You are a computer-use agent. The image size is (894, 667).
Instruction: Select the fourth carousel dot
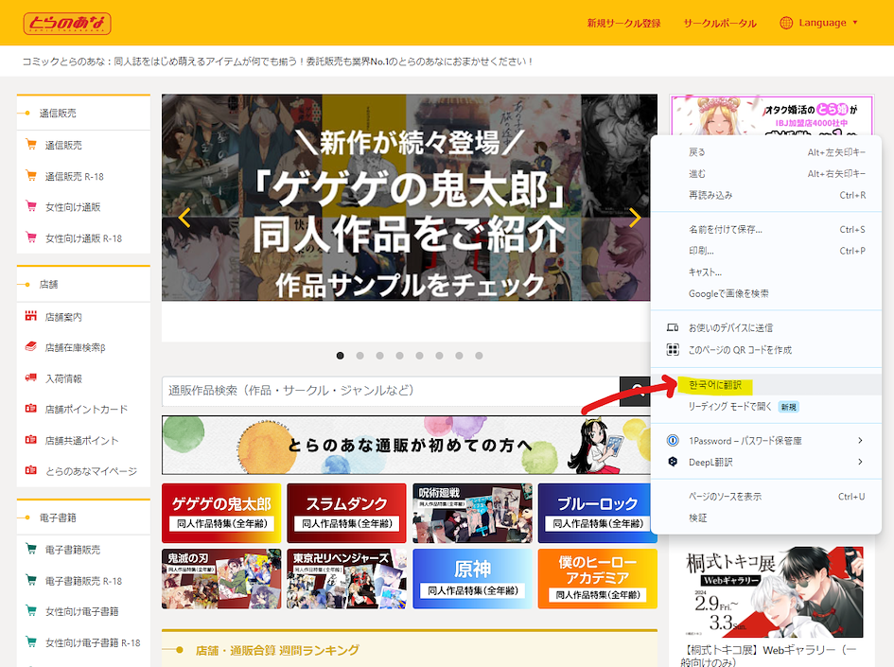click(399, 356)
